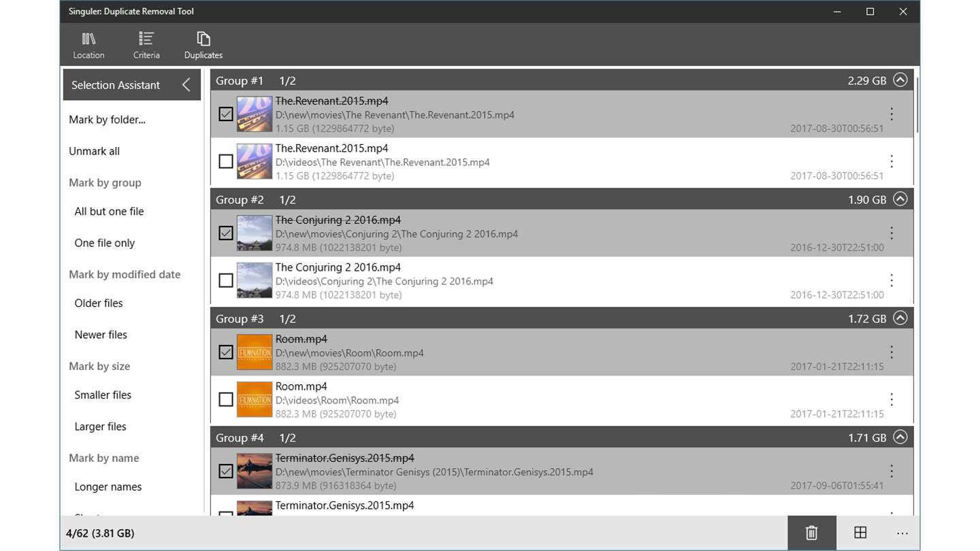Collapse Group #3 with the chevron
This screenshot has width=980, height=551.
click(900, 318)
